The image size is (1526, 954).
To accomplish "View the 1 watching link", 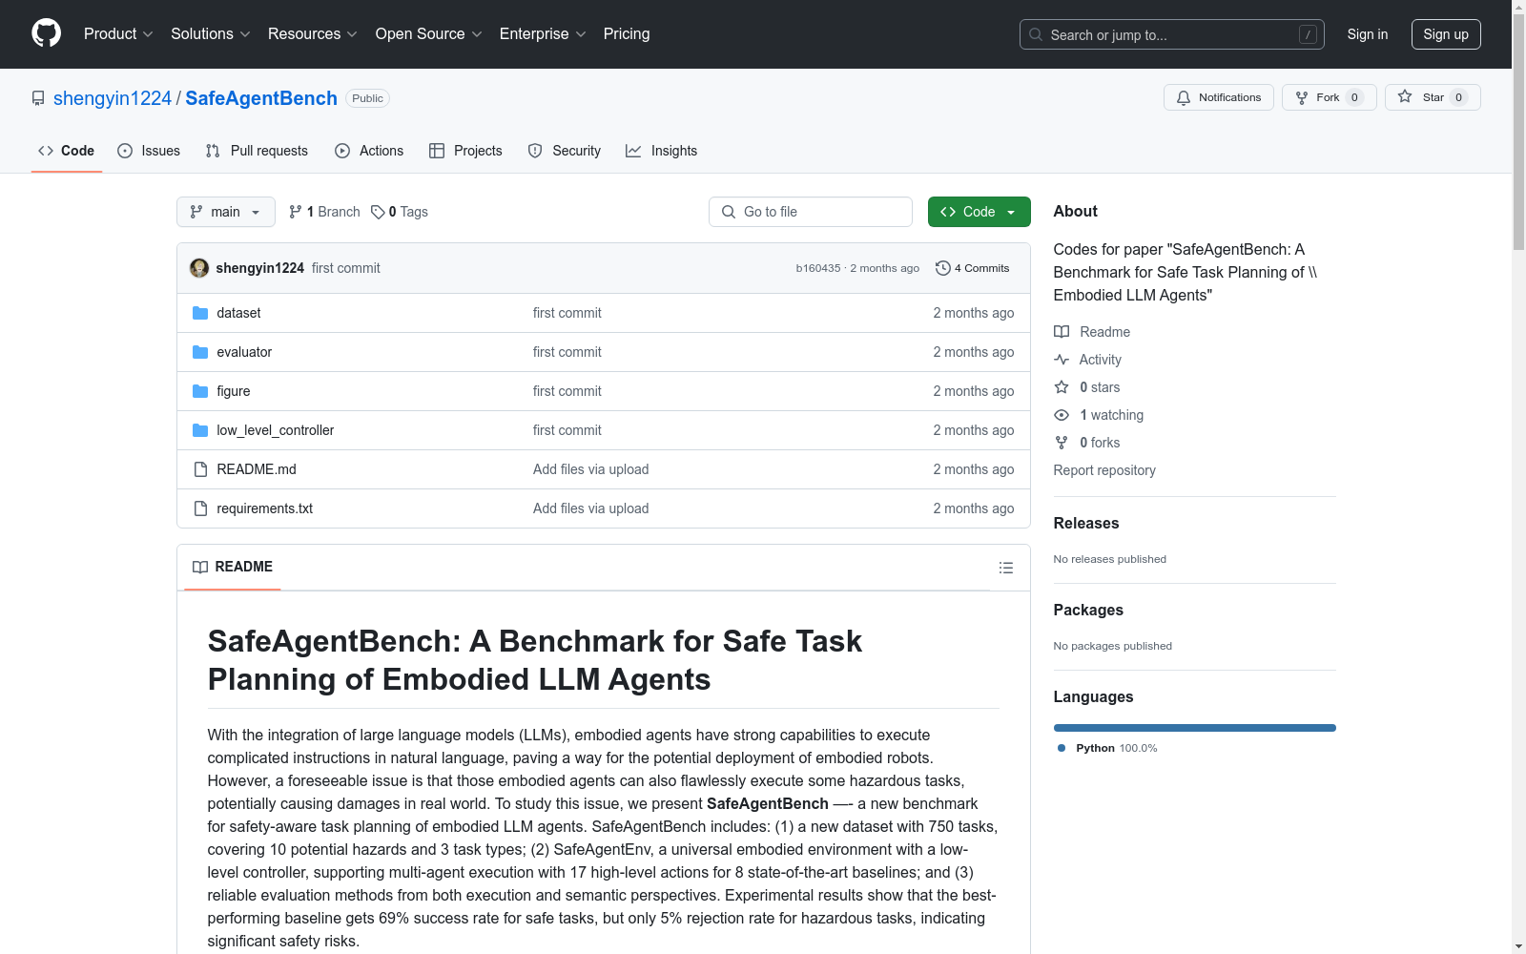I will 1099,415.
